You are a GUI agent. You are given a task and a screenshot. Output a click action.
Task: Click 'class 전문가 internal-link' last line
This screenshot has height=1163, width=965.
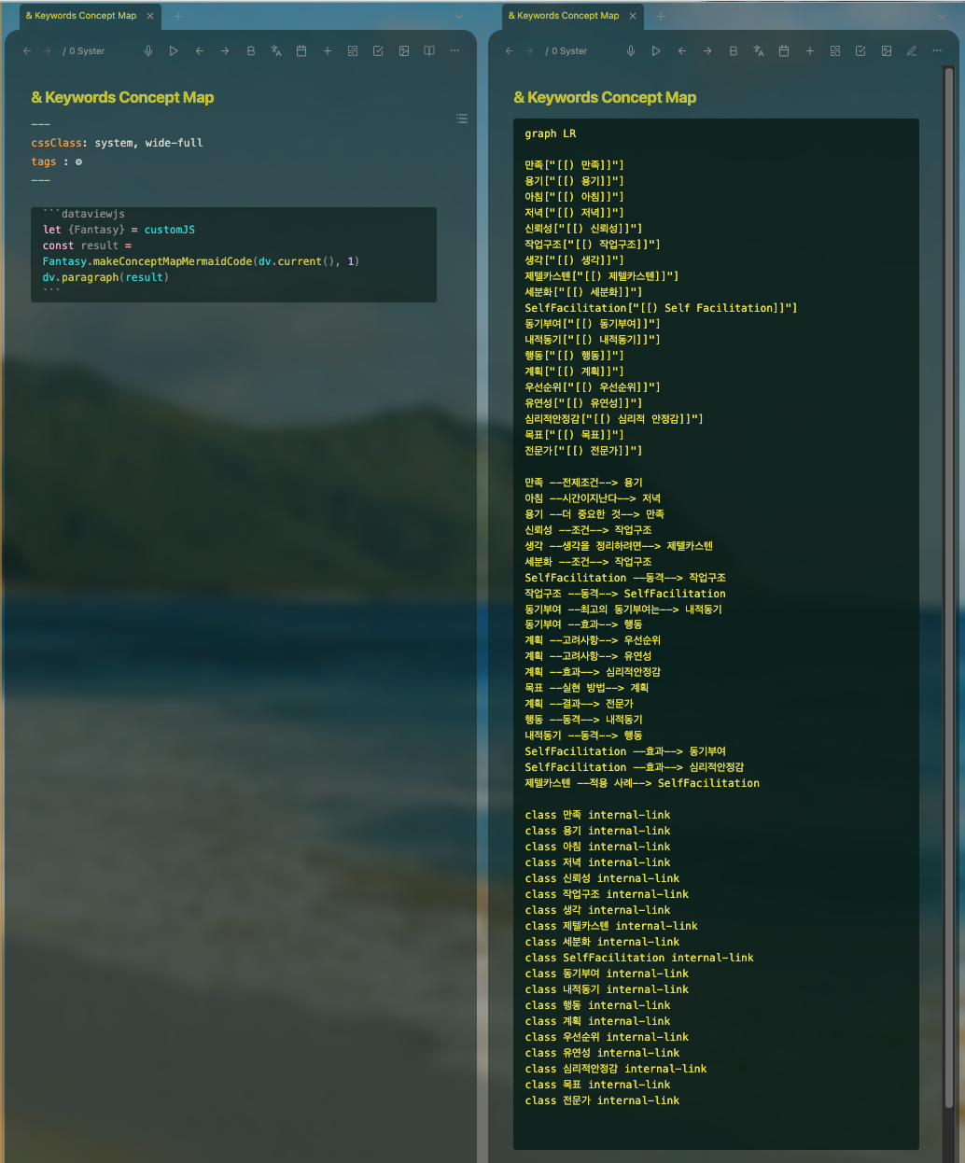point(602,1100)
